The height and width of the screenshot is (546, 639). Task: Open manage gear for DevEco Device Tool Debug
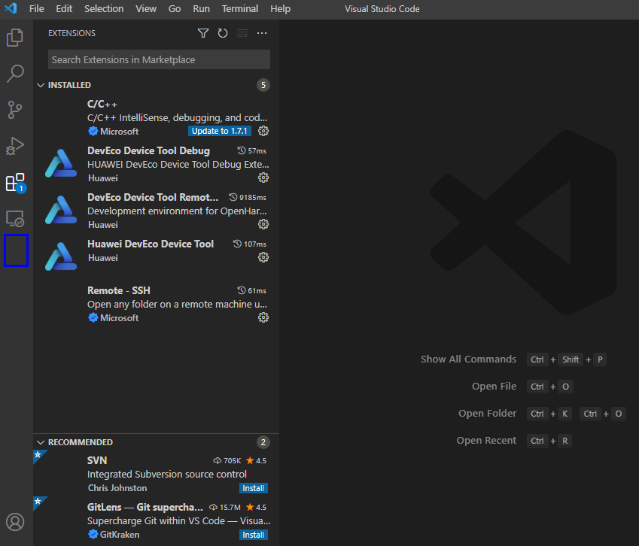tap(263, 177)
